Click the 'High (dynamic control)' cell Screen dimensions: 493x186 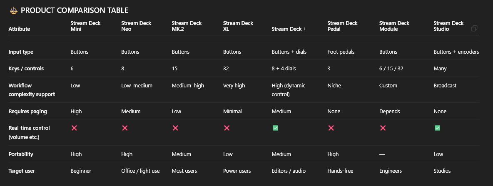(289, 89)
